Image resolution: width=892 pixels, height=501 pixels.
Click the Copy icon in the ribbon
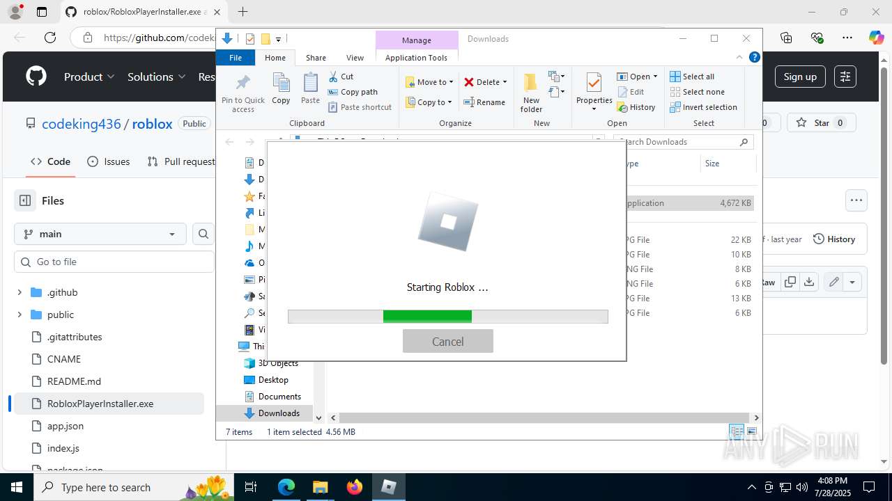(x=281, y=88)
